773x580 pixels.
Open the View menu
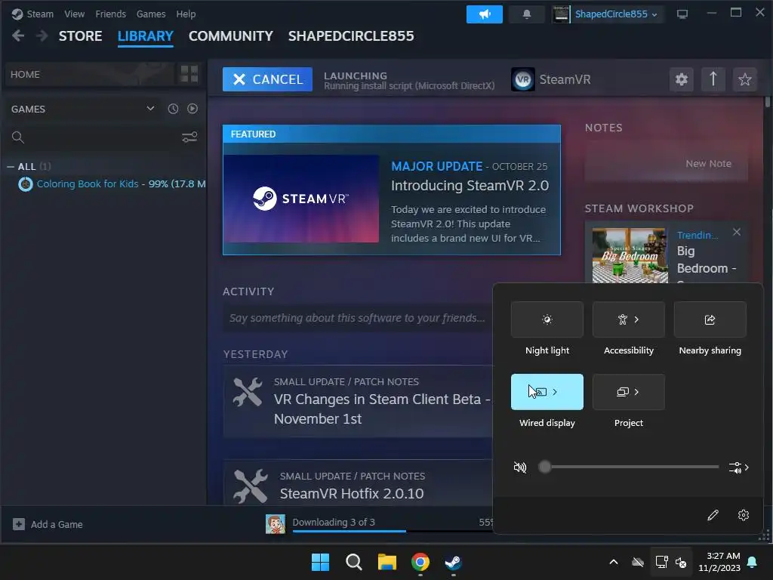[74, 14]
